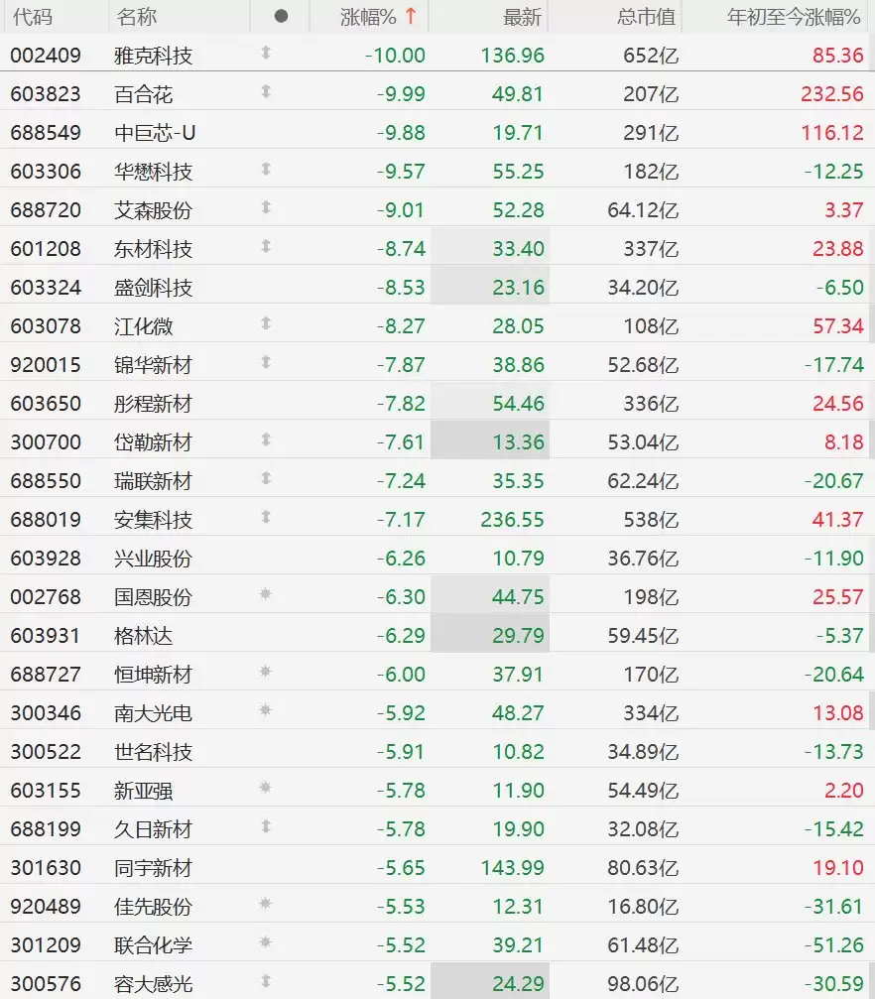Click the dot column header icon

pyautogui.click(x=281, y=17)
